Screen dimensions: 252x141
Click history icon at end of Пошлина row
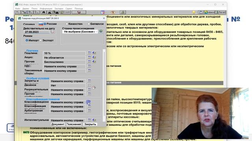94,53
